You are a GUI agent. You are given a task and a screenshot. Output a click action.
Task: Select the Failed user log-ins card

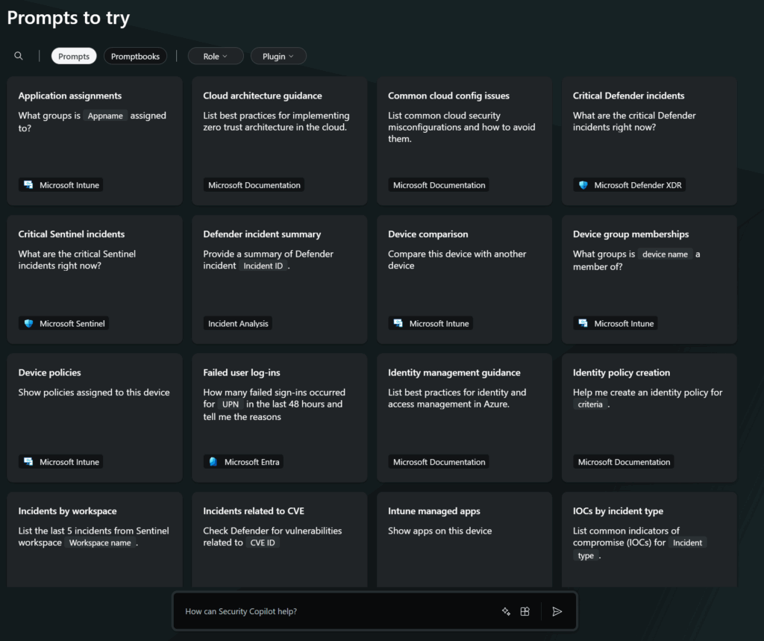click(279, 418)
